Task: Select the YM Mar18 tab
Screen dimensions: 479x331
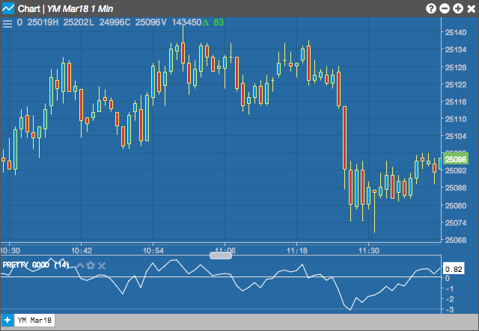Action: (x=35, y=321)
